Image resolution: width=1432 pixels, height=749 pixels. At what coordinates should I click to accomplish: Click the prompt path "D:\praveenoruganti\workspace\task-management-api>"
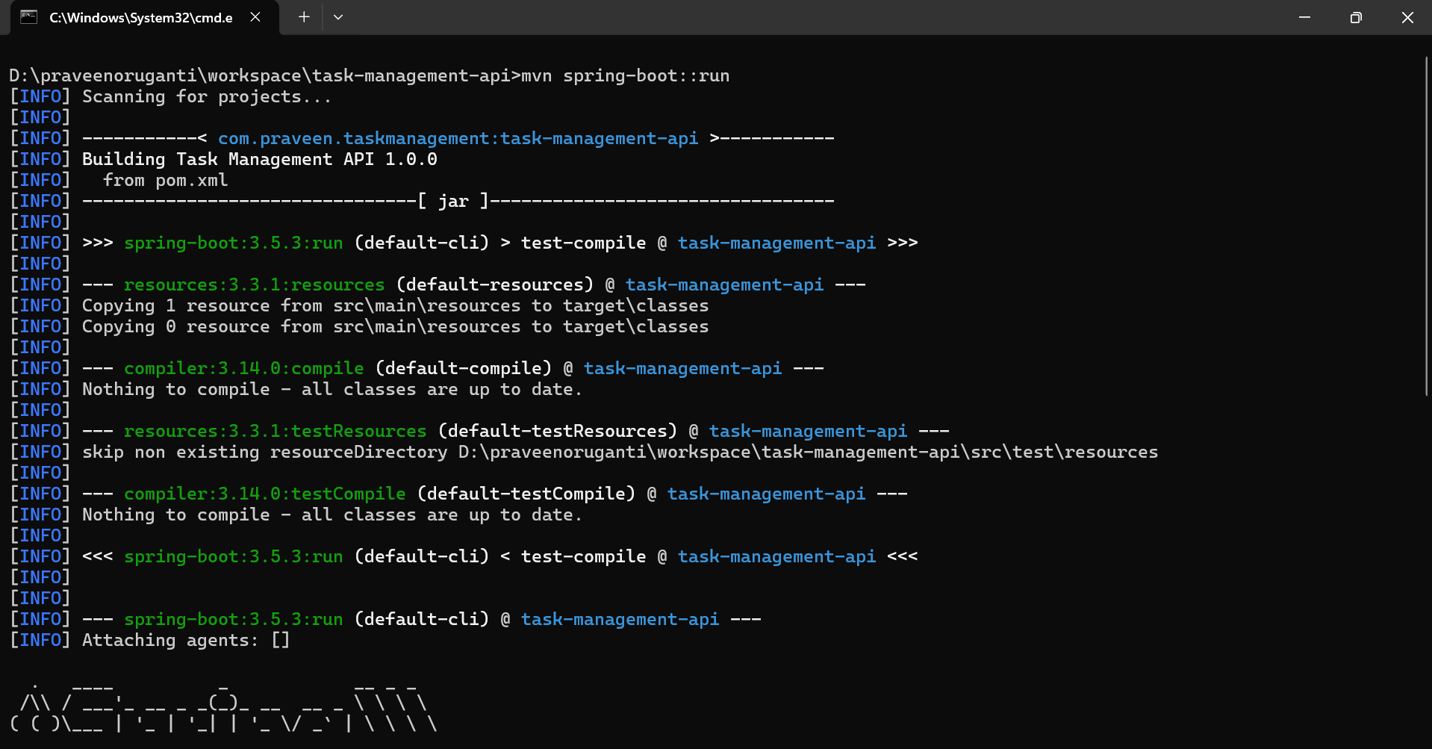[265, 75]
